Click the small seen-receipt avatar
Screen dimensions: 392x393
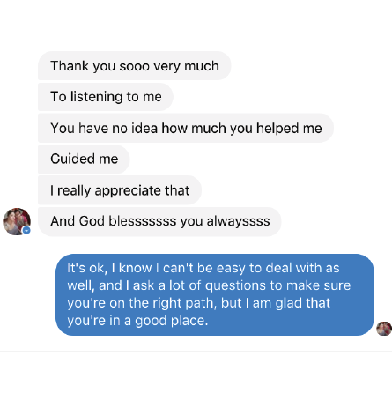point(384,329)
